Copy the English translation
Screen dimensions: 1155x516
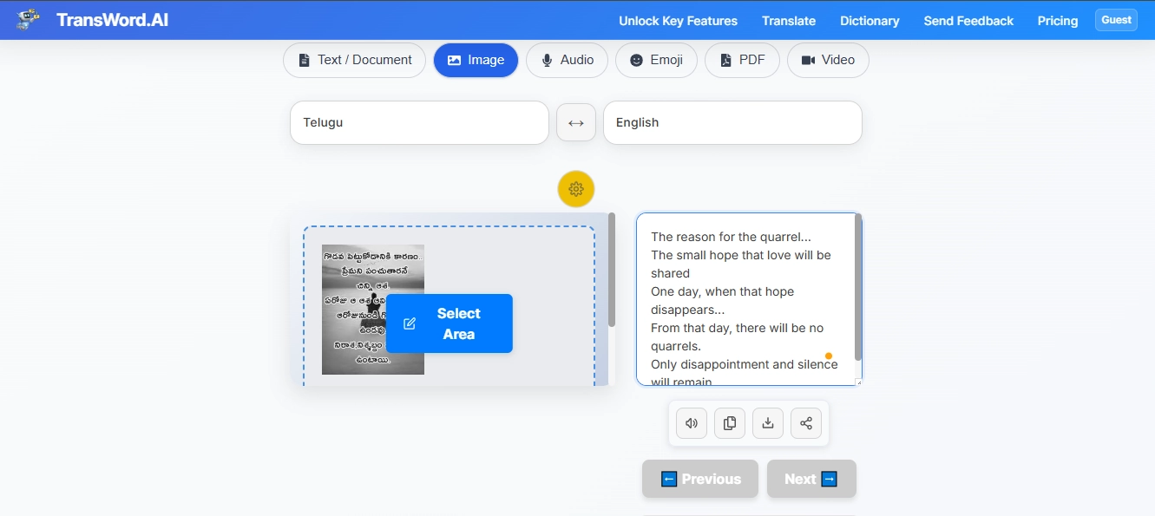729,422
